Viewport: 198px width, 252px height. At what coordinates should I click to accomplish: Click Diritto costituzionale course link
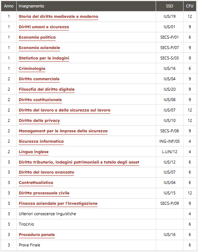point(40,100)
